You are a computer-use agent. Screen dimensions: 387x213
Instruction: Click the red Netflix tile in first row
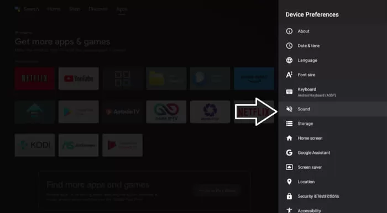(34, 78)
